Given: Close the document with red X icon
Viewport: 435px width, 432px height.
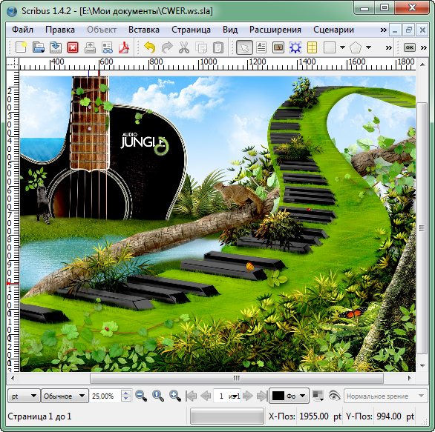Looking at the screenshot, I should 73,47.
